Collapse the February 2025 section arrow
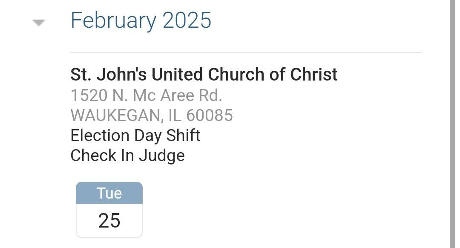The width and height of the screenshot is (460, 248). [39, 23]
